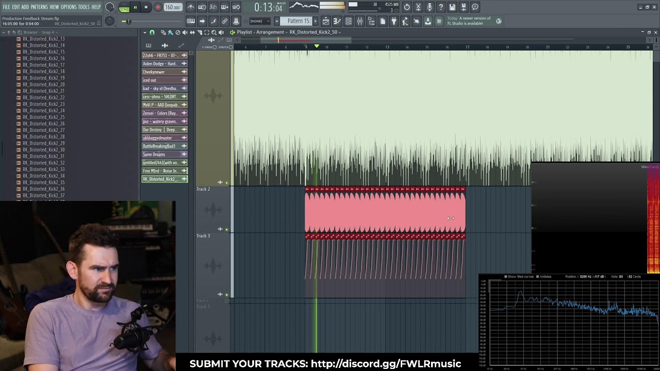Toggle Show filled curves checkbox
Viewport: 660px width, 371px height.
pyautogui.click(x=506, y=277)
